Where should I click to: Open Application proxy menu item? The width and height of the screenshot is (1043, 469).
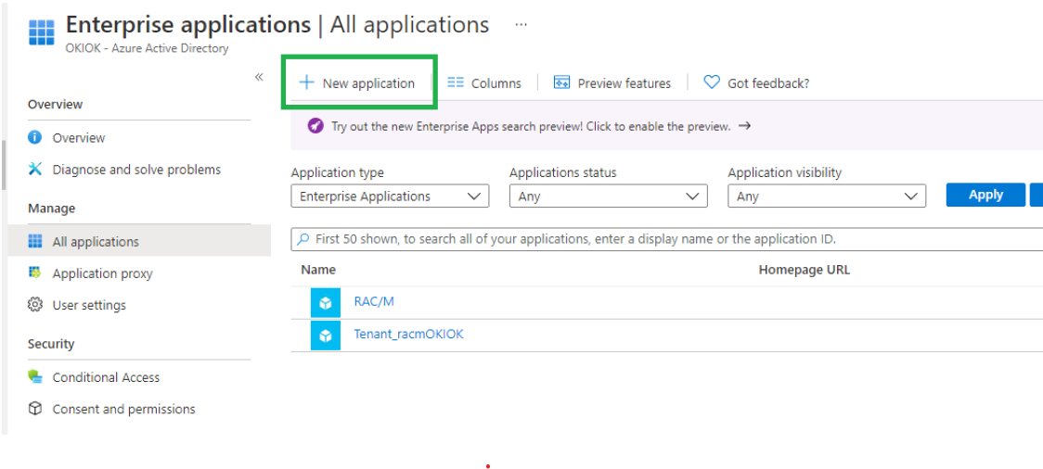click(102, 273)
